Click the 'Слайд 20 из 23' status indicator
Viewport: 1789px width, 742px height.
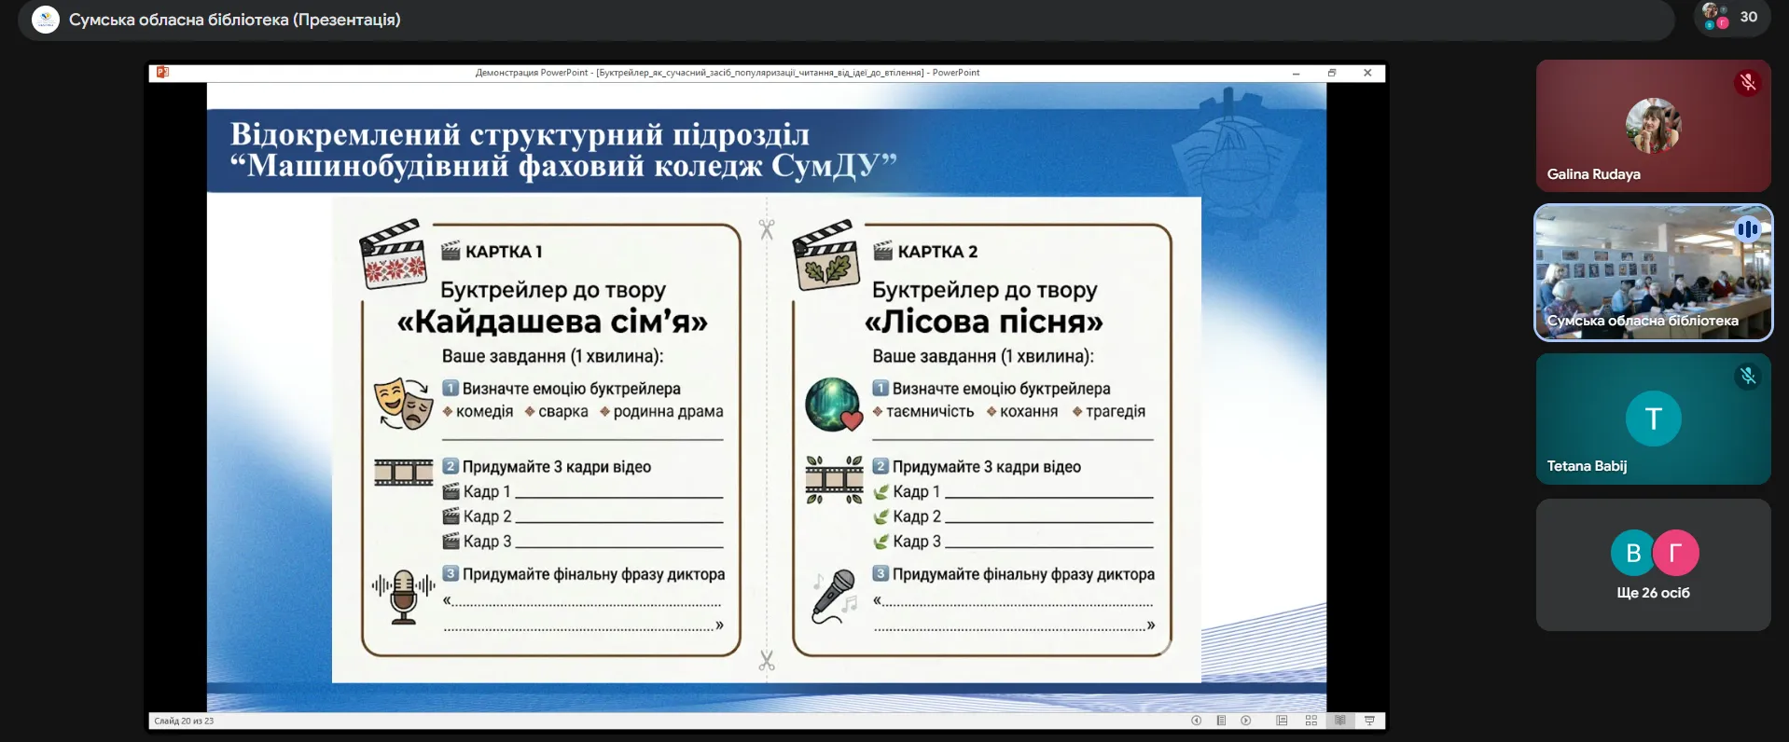click(x=184, y=721)
